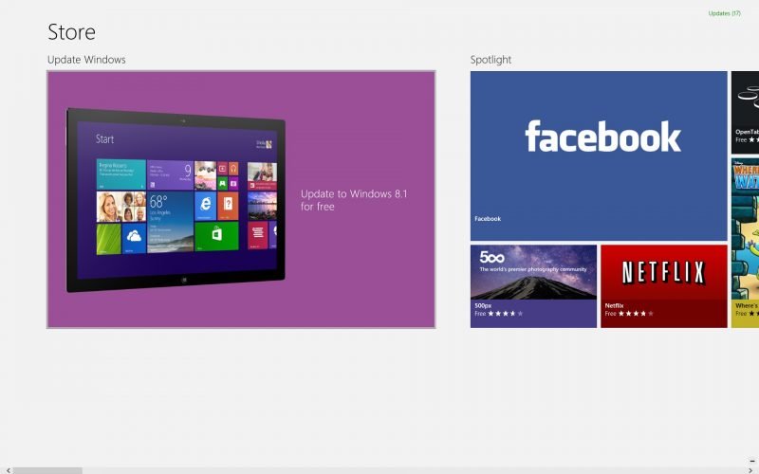Open the Netflix app tile
The width and height of the screenshot is (759, 474).
coord(663,286)
